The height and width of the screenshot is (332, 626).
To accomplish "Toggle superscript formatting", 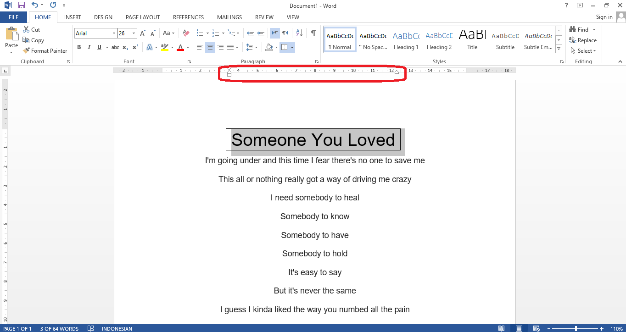I will click(x=135, y=47).
